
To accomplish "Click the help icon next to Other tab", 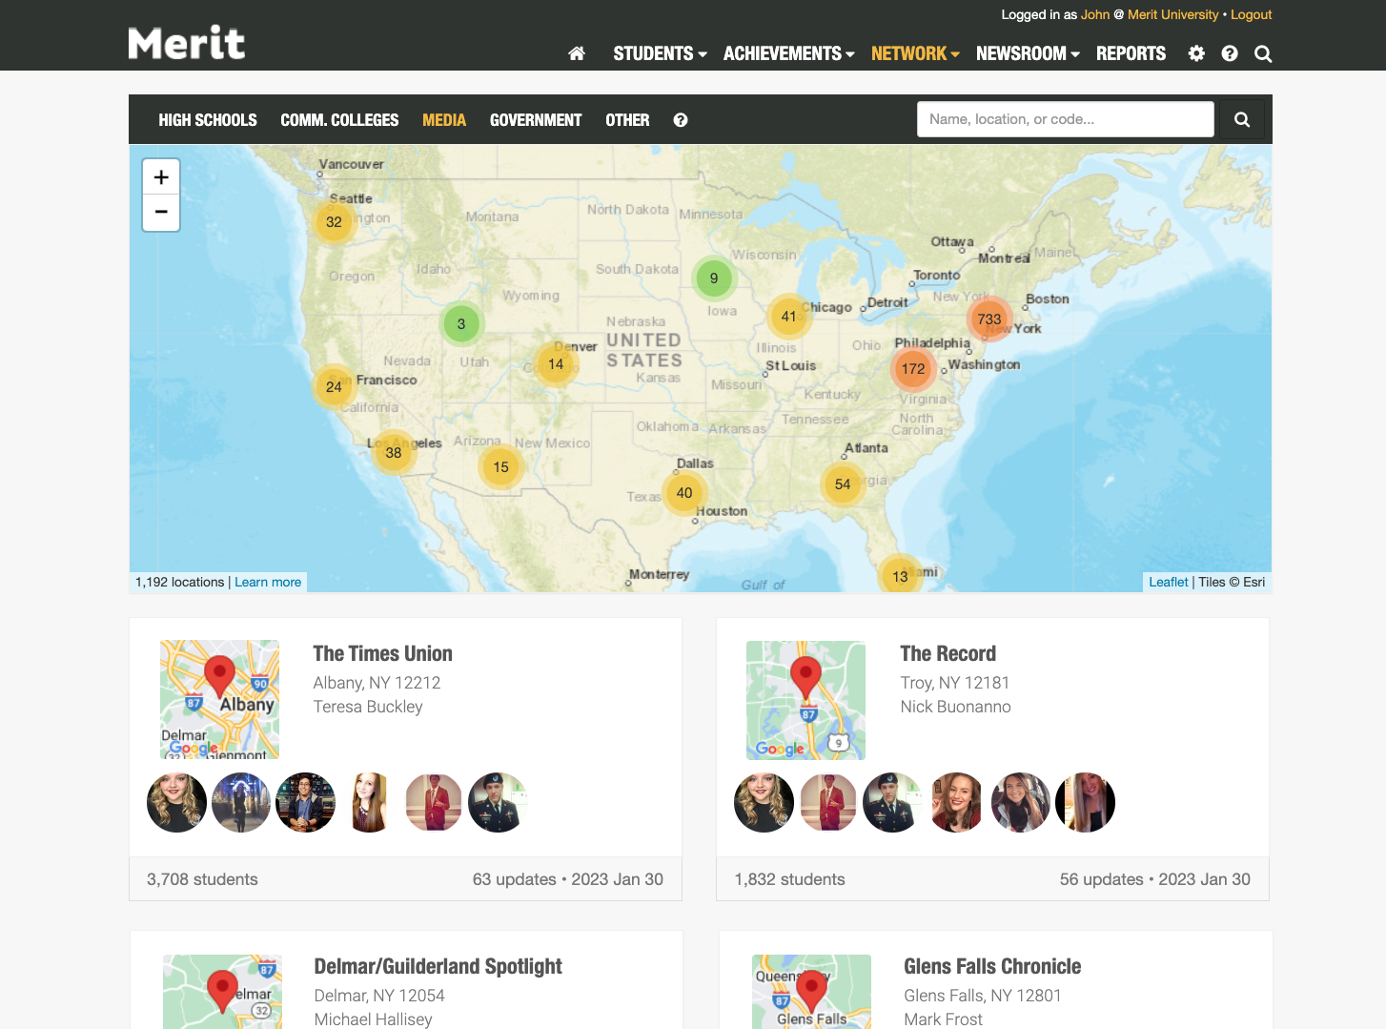I will click(x=681, y=120).
